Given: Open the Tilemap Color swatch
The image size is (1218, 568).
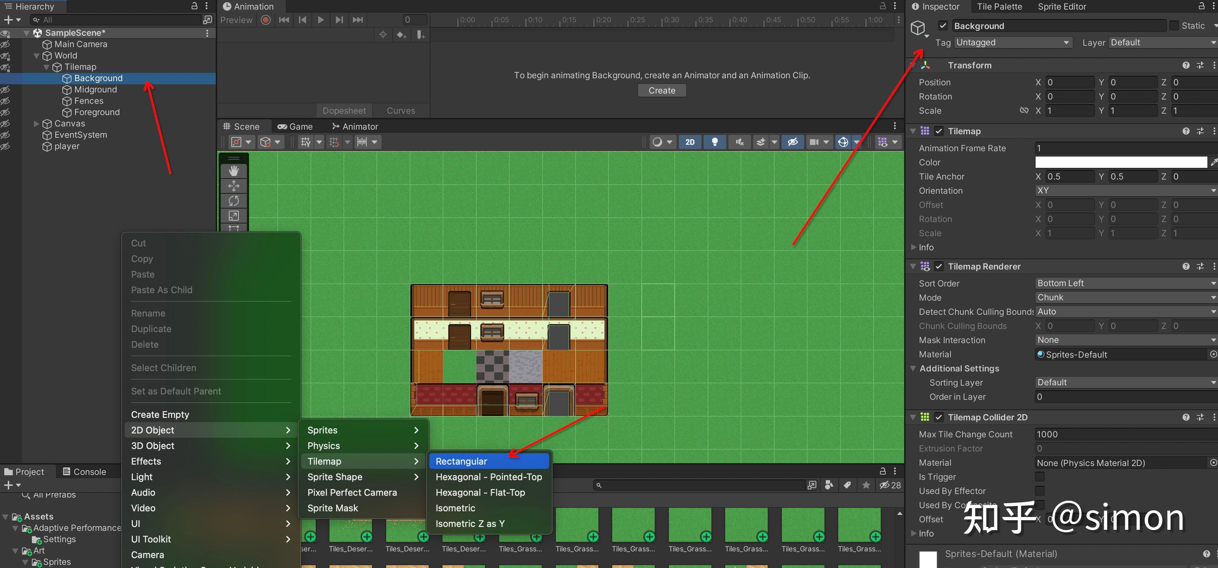Looking at the screenshot, I should point(1121,162).
